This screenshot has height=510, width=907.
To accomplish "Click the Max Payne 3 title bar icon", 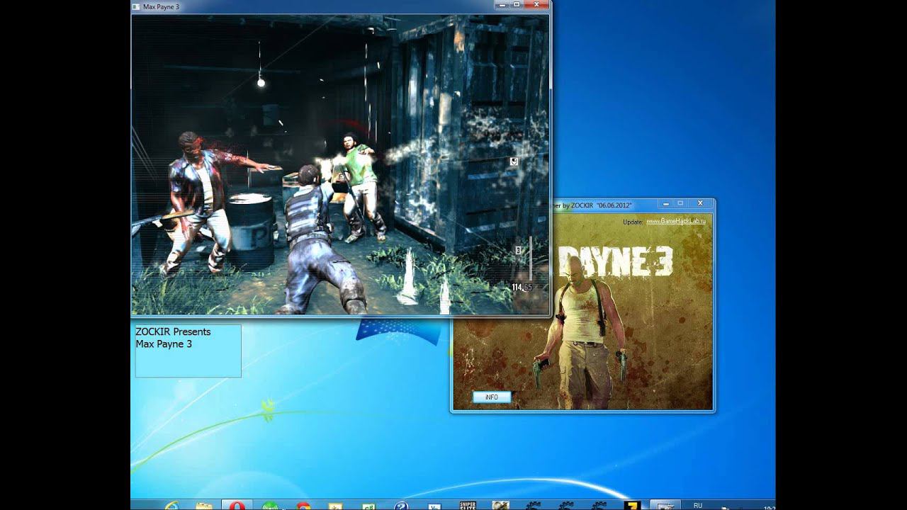I will coord(137,6).
